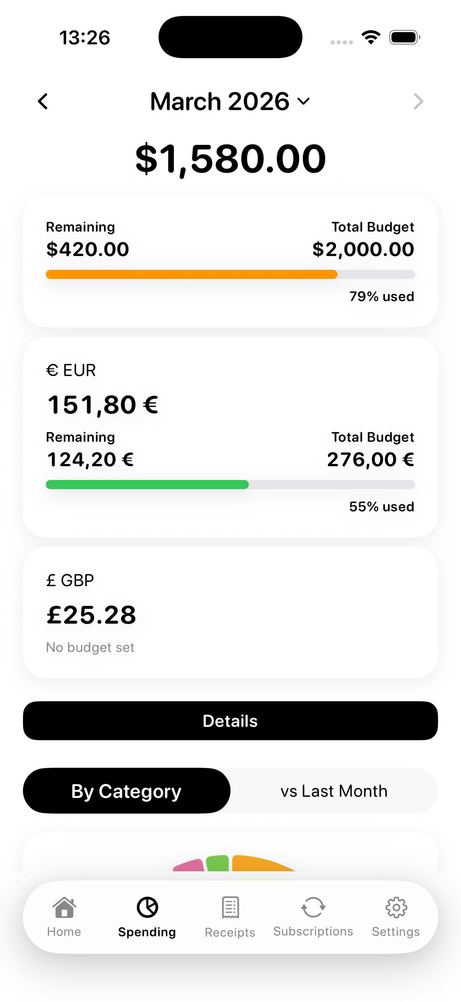
Task: Tap the Wi-Fi status icon
Action: coord(371,37)
